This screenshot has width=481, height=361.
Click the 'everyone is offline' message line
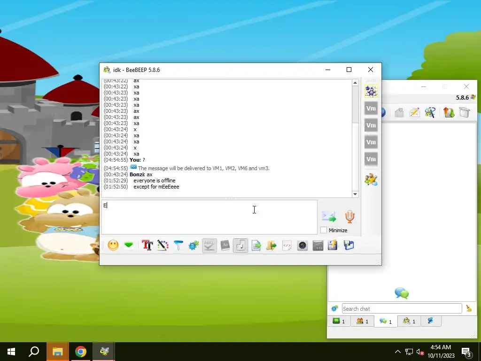[154, 180]
